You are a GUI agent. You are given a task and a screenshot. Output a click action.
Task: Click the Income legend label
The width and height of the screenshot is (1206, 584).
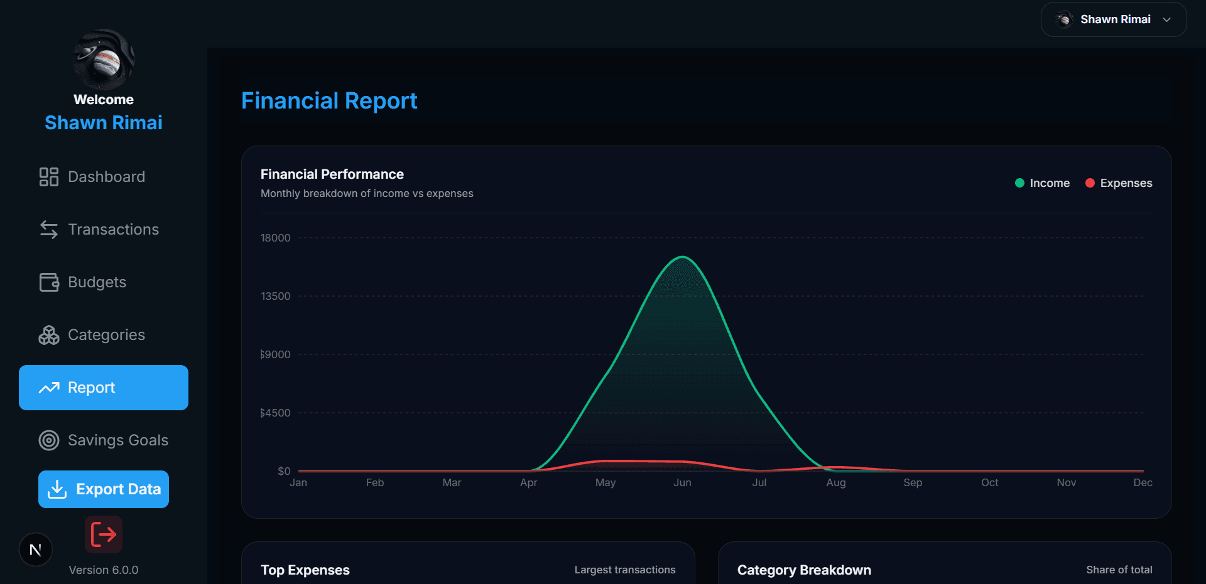click(1050, 183)
